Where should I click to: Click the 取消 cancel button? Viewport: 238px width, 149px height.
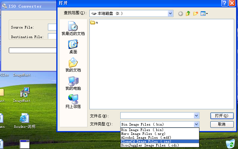222,124
